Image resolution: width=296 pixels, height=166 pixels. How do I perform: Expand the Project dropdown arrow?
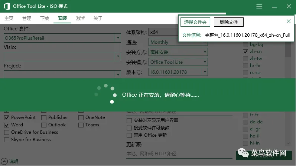118,74
